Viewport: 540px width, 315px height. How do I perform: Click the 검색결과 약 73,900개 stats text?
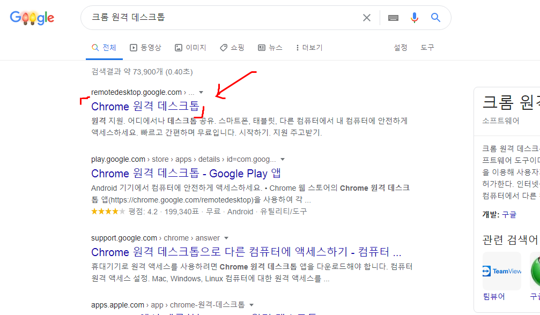(142, 72)
